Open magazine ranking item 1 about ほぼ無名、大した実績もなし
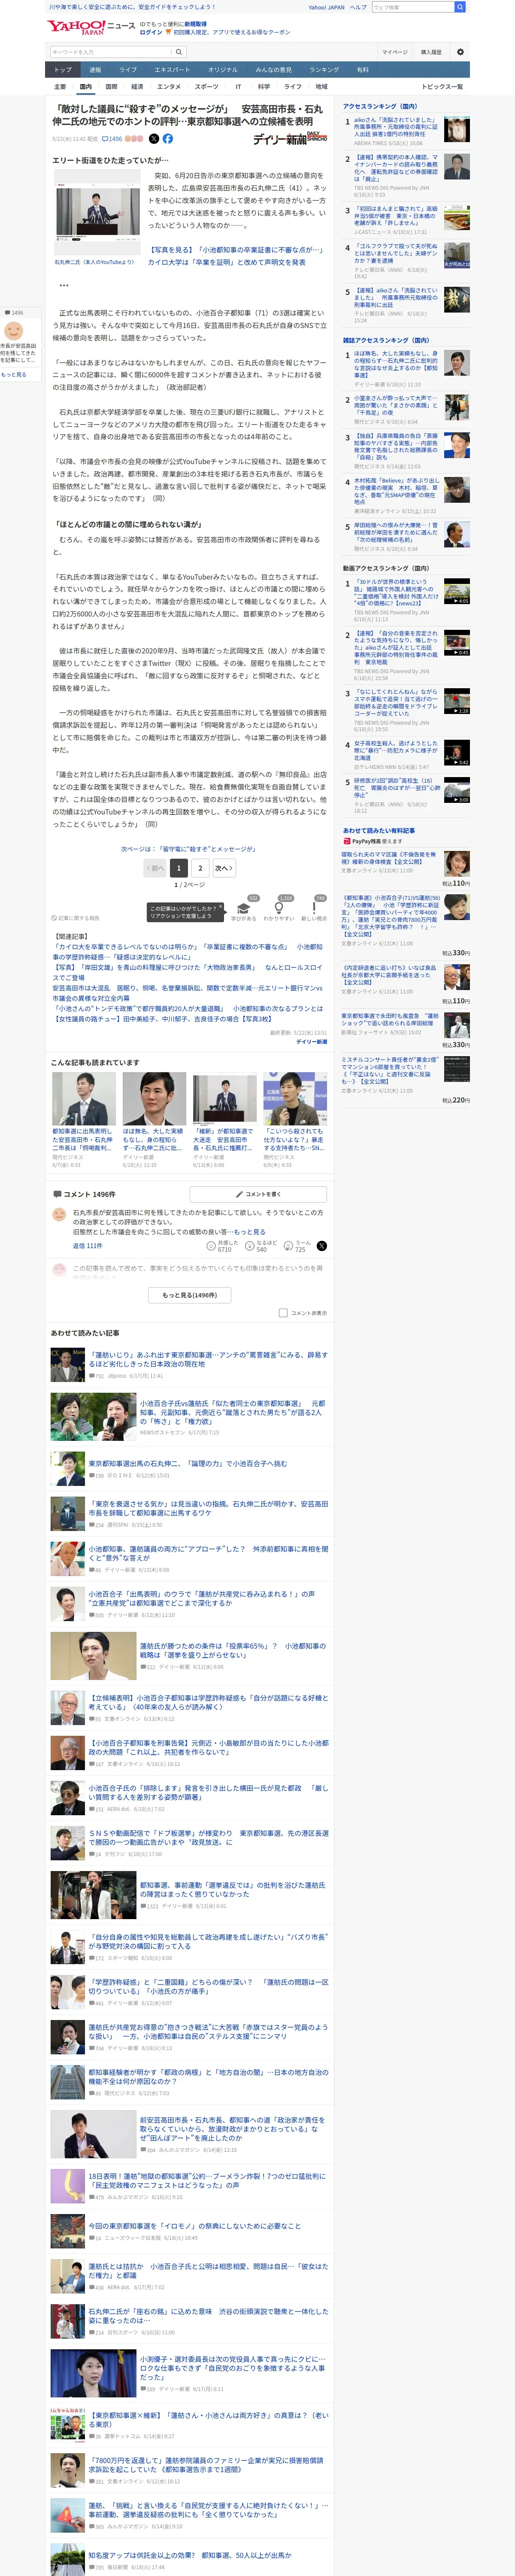 [x=396, y=365]
